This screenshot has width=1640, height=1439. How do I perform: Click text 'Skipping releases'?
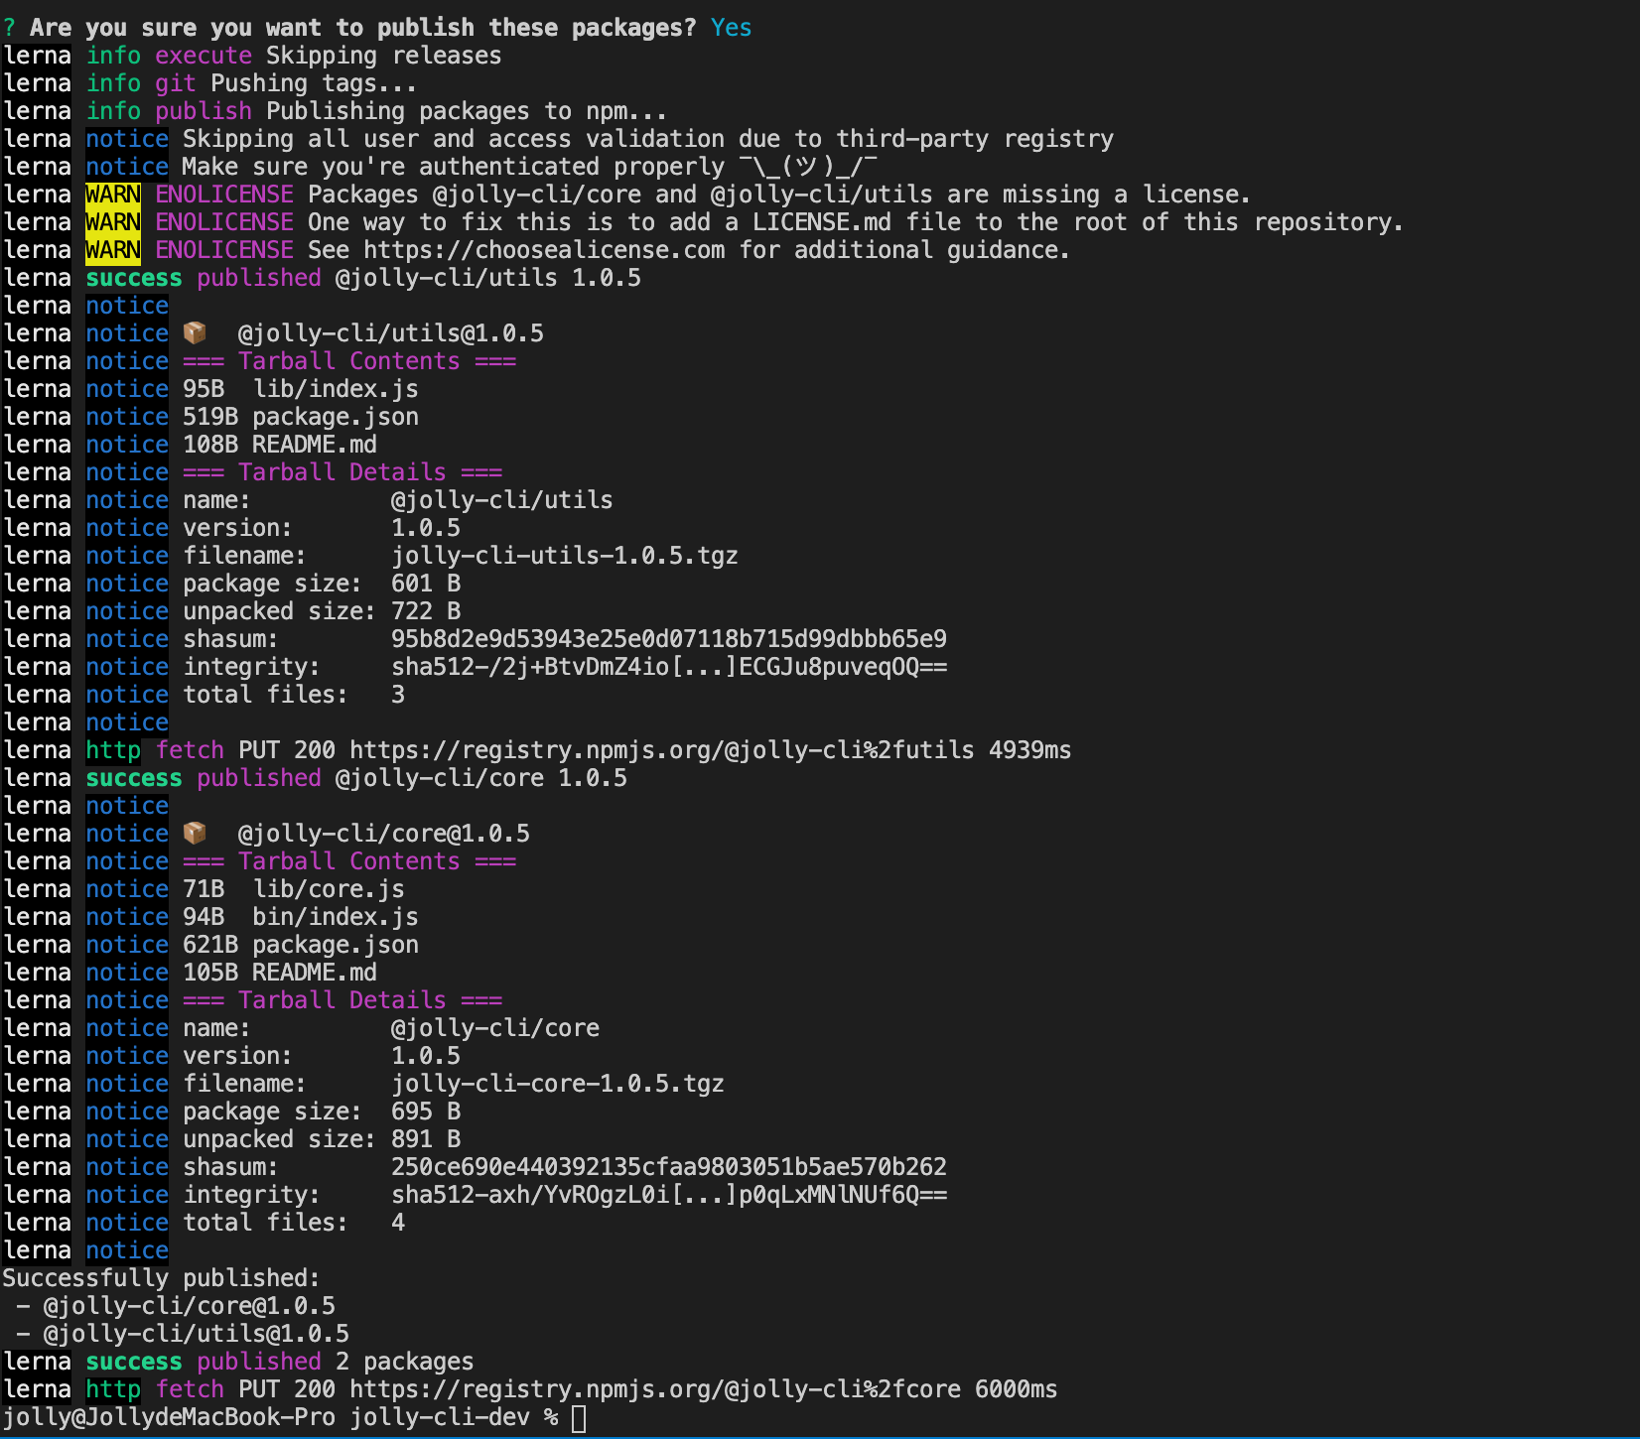[x=384, y=56]
